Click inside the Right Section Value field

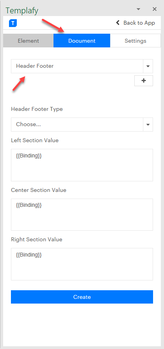point(82,264)
